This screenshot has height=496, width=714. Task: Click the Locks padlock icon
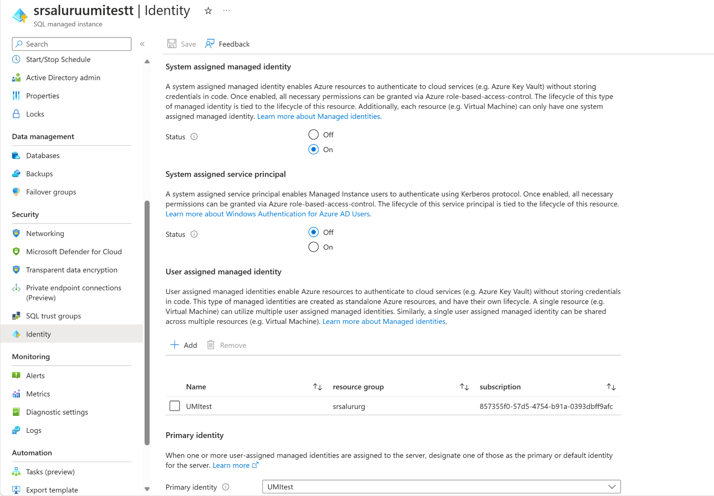(16, 114)
